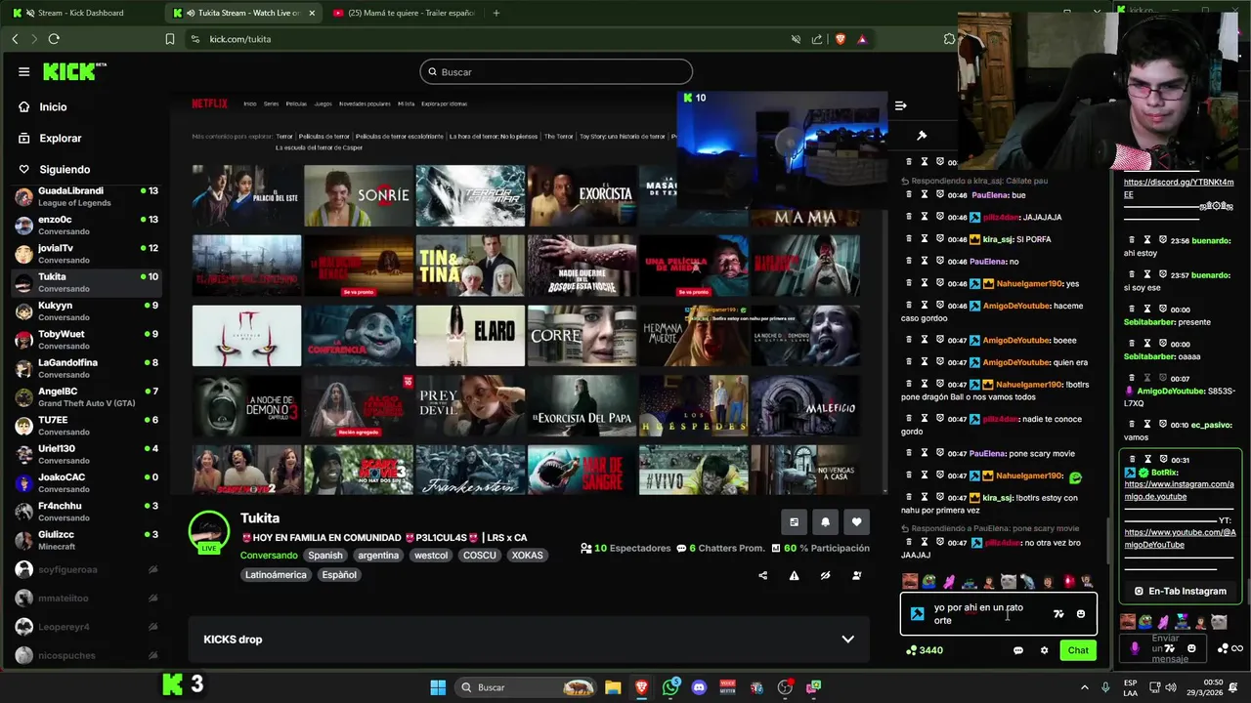Open the channel info card button
The height and width of the screenshot is (703, 1251).
click(x=794, y=522)
